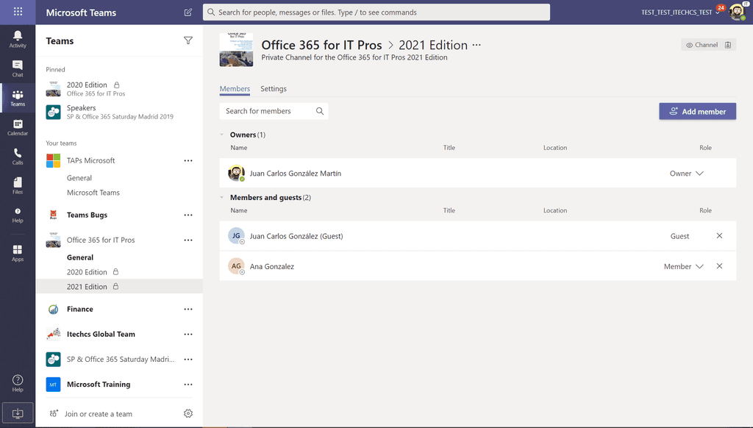Click the new chat compose icon
This screenshot has height=428, width=753.
188,13
